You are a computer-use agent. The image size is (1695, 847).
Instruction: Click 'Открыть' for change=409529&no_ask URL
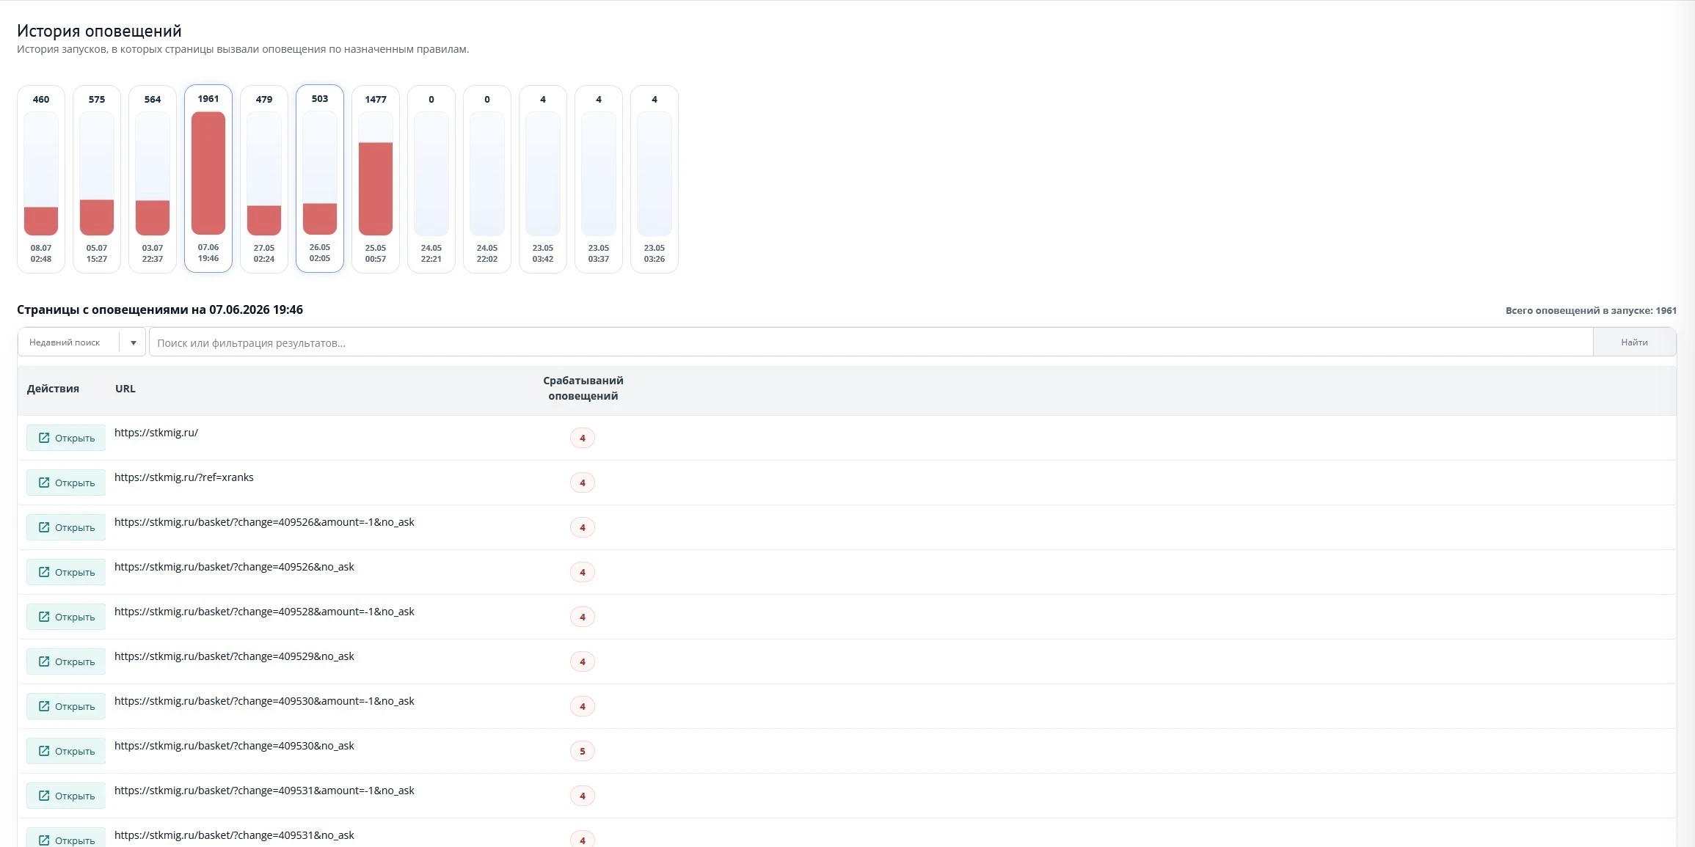click(x=66, y=661)
